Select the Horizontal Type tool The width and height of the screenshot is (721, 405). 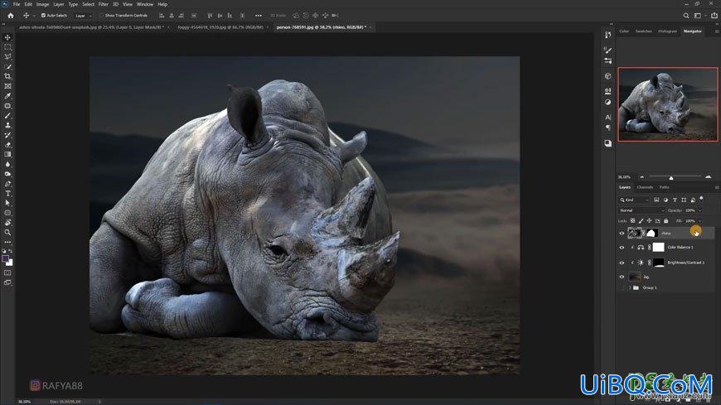[7, 194]
